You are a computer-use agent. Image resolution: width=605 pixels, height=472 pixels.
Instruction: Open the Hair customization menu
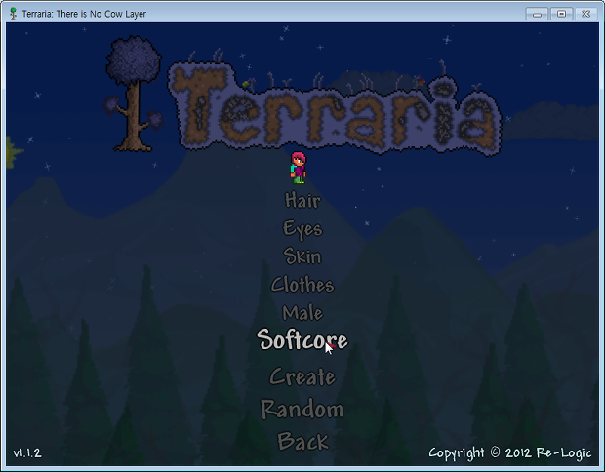[x=302, y=200]
